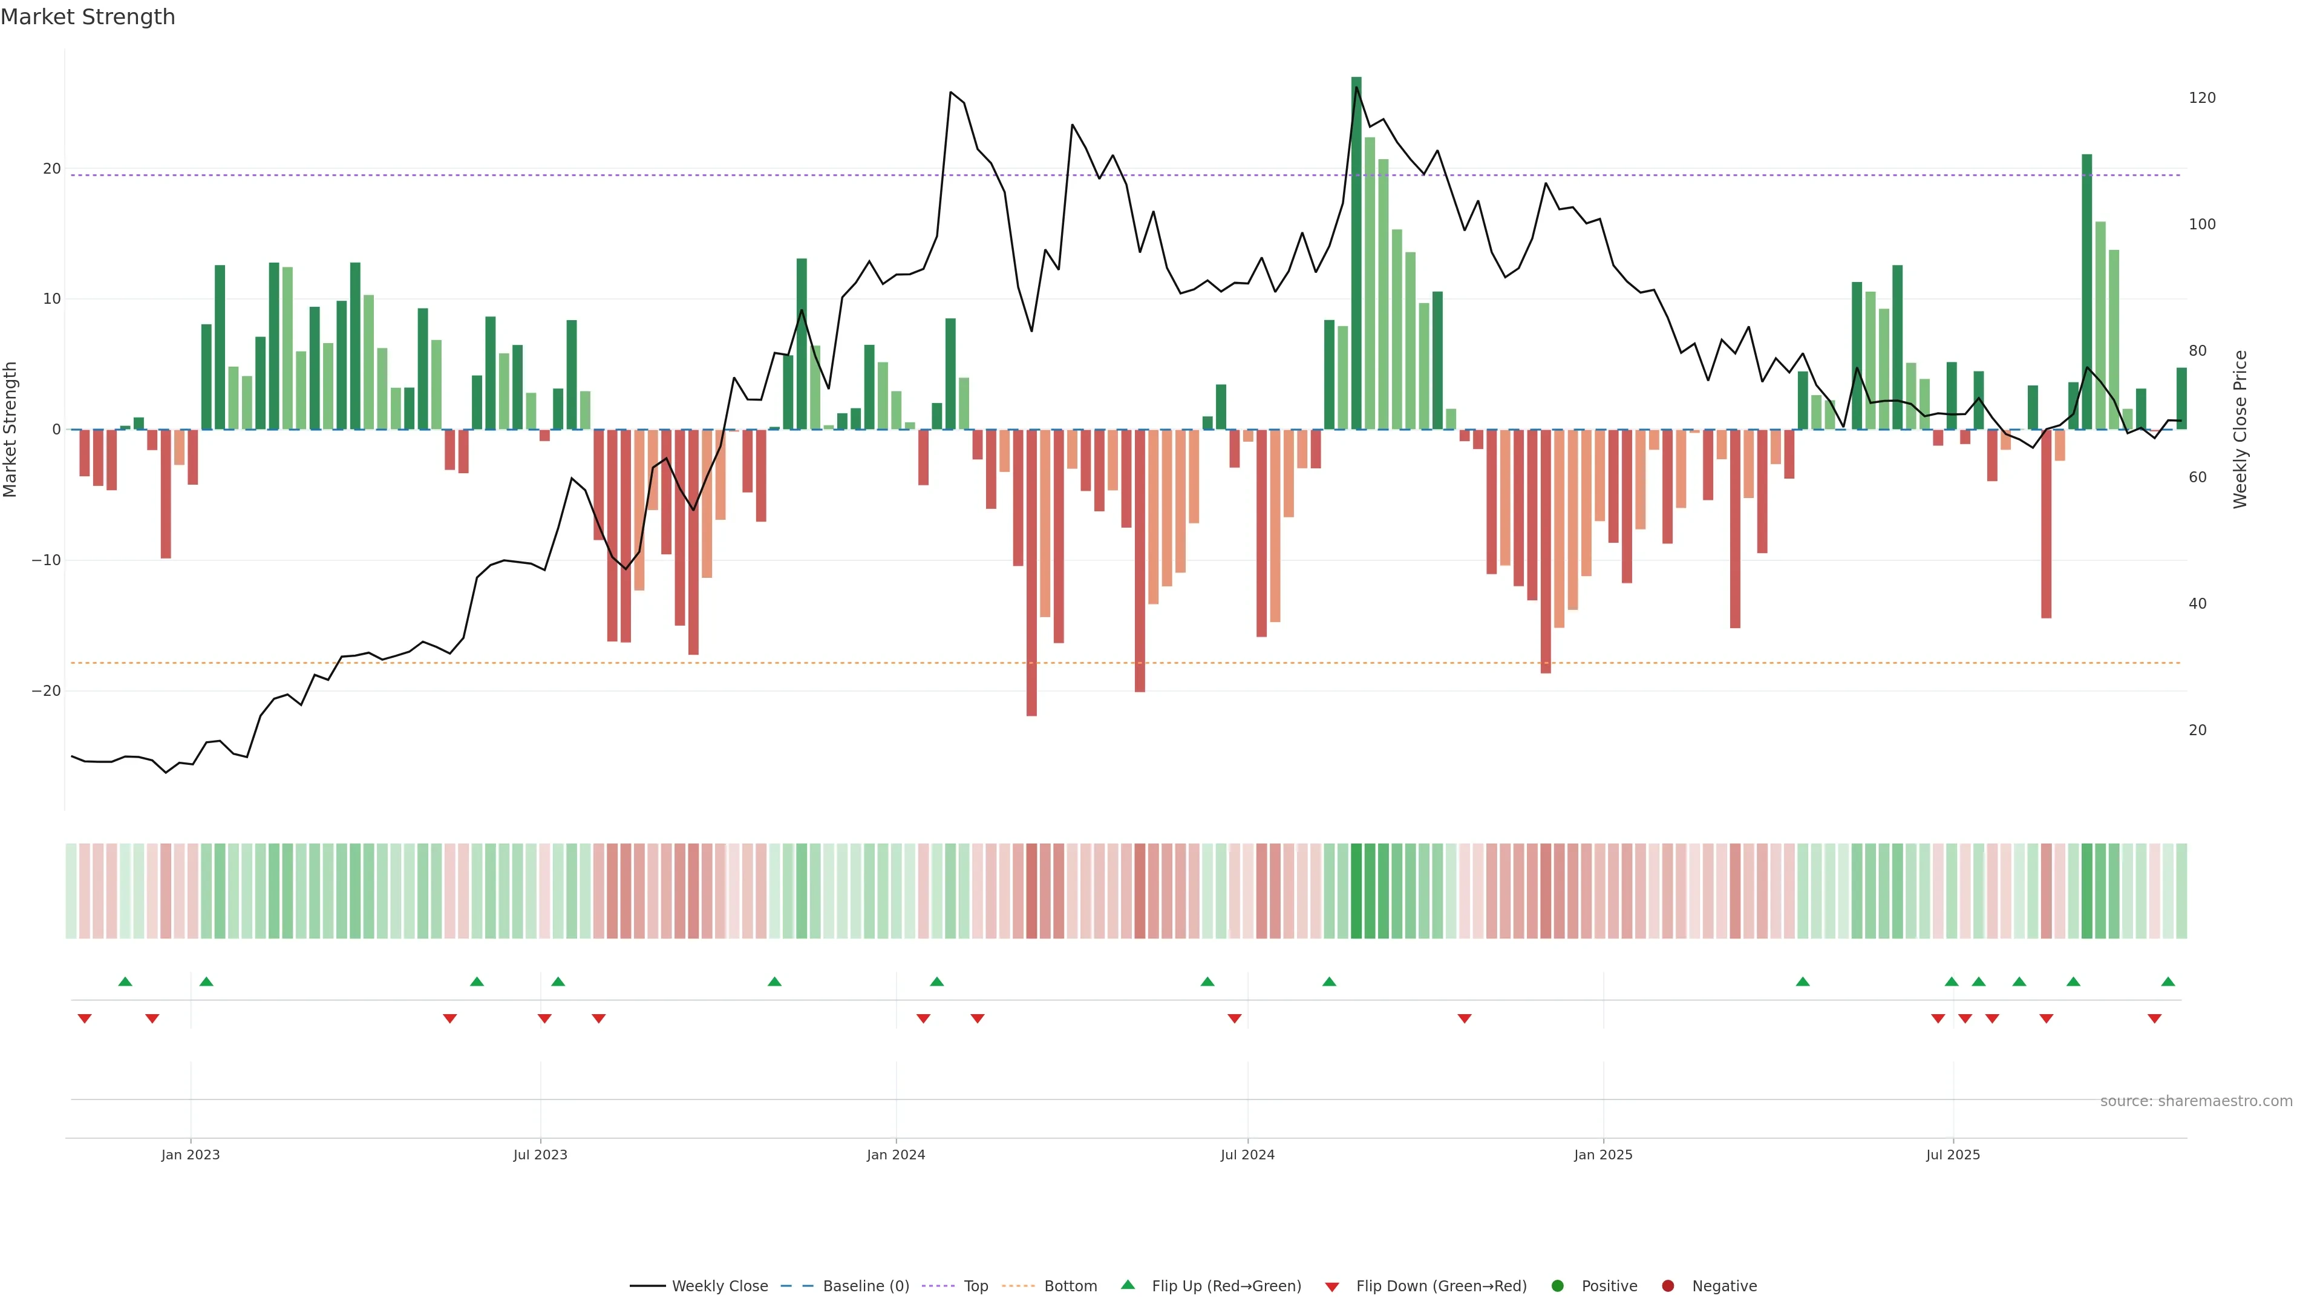Click the green Positive circle in legend
This screenshot has height=1307, width=2323.
point(1557,1285)
